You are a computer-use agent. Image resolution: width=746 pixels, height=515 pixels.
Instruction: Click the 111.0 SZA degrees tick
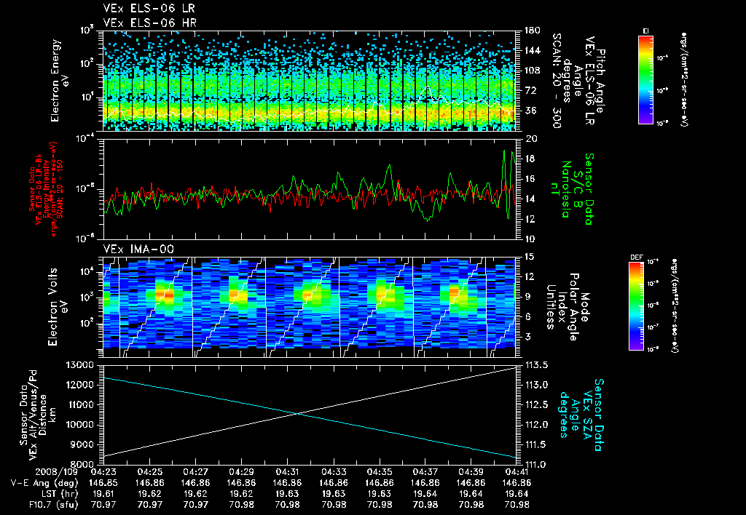(535, 465)
